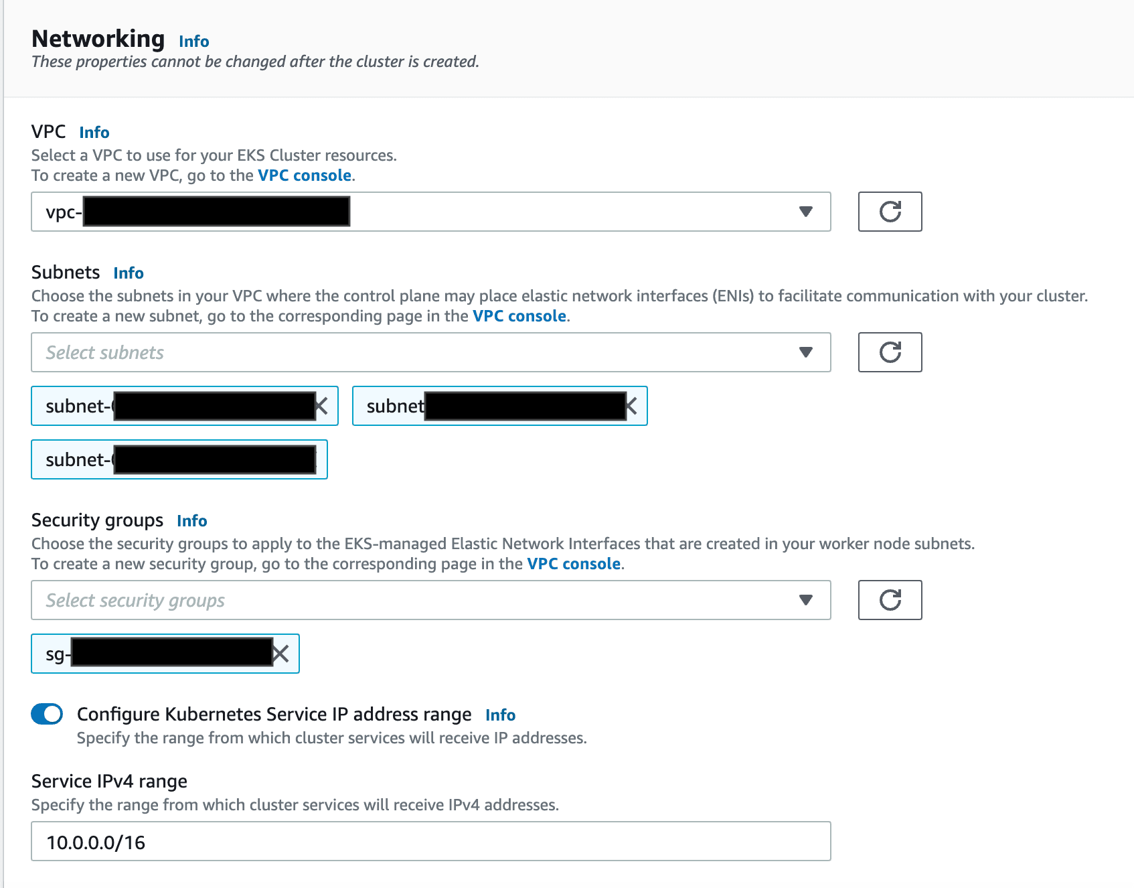Remove the selected security group chip
Viewport: 1134px width, 888px height.
pos(281,654)
